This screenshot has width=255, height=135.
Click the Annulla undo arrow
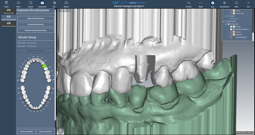click(189, 3)
